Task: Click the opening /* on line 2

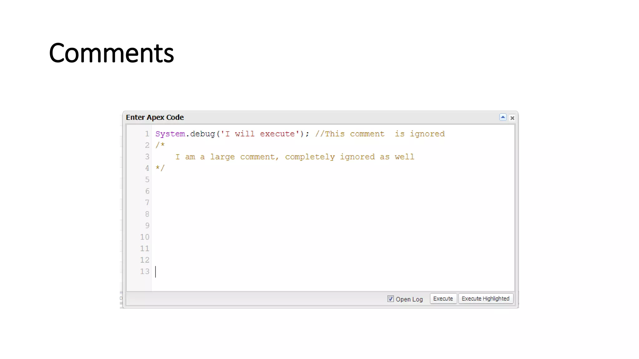Action: coord(160,145)
